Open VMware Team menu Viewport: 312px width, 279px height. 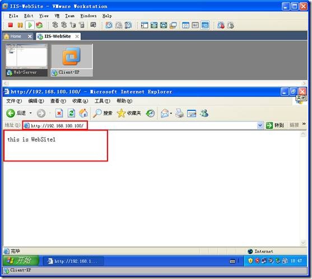(69, 16)
